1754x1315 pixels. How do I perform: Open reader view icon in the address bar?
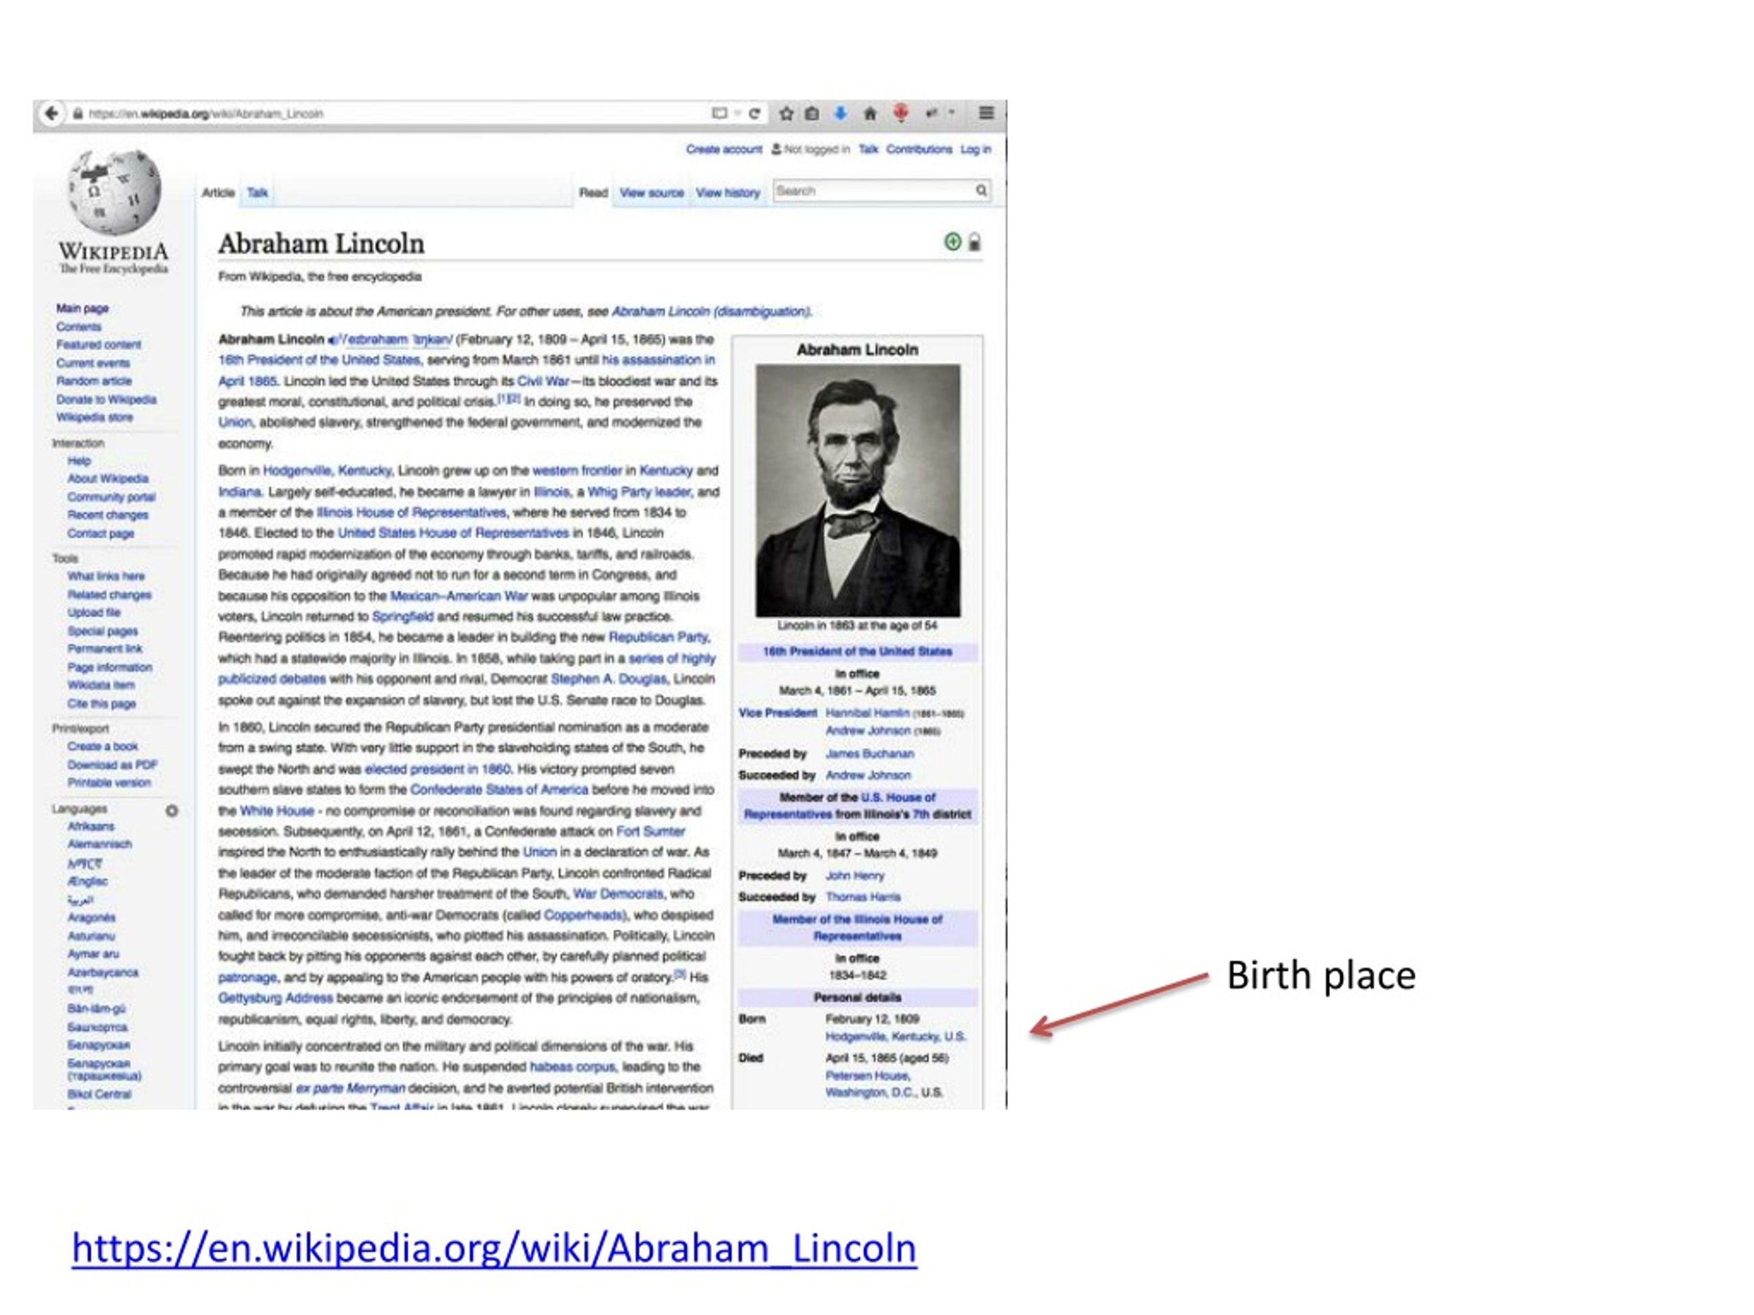pos(719,113)
